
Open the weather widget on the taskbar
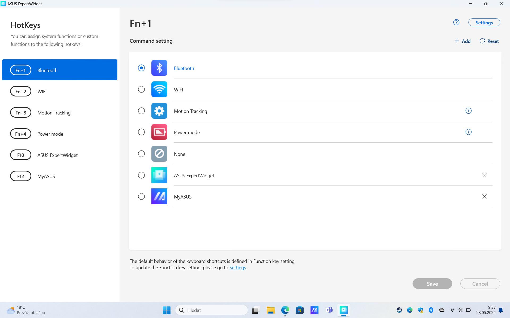26,310
